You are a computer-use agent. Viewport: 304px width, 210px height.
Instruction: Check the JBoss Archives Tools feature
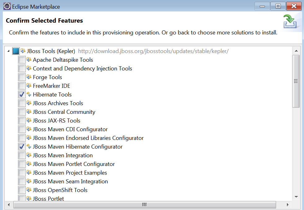tap(21, 103)
